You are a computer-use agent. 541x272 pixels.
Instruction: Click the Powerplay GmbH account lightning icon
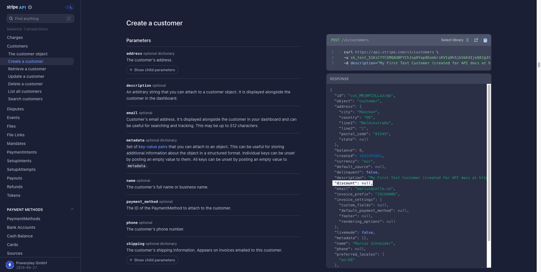(10, 265)
